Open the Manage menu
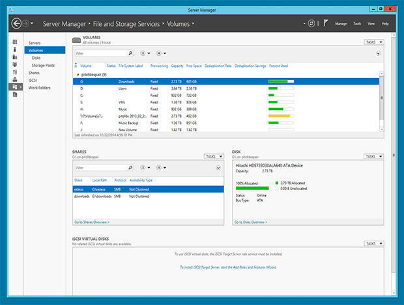Image resolution: width=404 pixels, height=305 pixels. pos(341,23)
